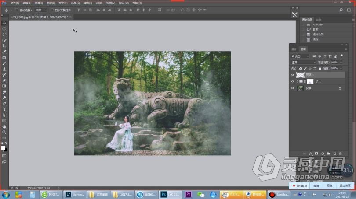Toggle lock all padlock icon

(320, 68)
